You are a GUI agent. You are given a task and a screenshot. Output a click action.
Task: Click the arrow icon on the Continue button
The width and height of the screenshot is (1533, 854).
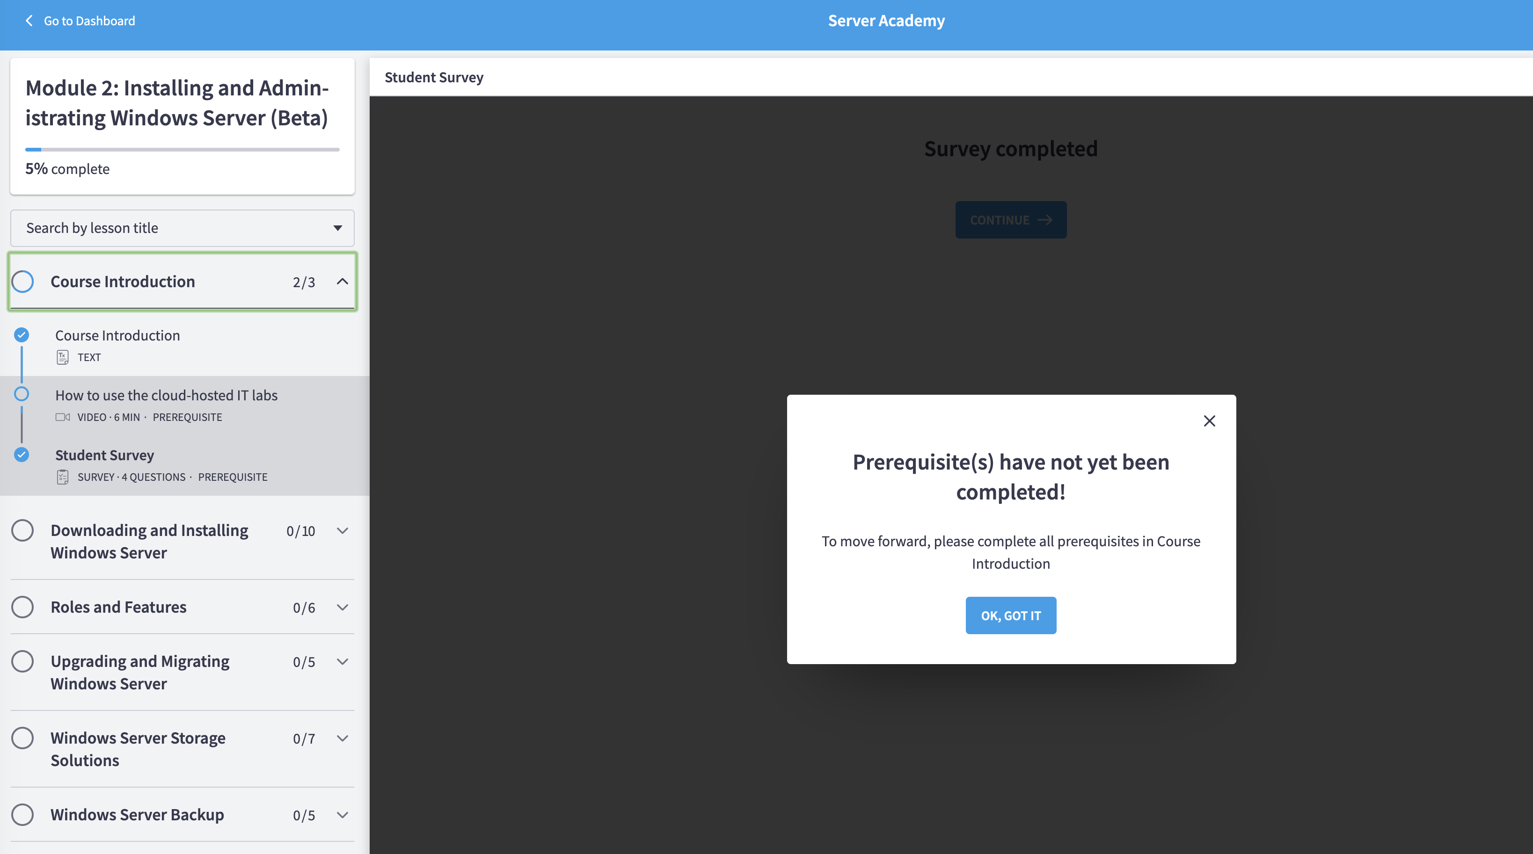[1044, 220]
